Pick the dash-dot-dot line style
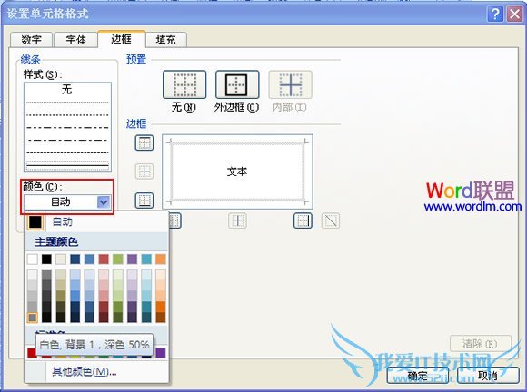527x392 pixels. pyautogui.click(x=67, y=128)
